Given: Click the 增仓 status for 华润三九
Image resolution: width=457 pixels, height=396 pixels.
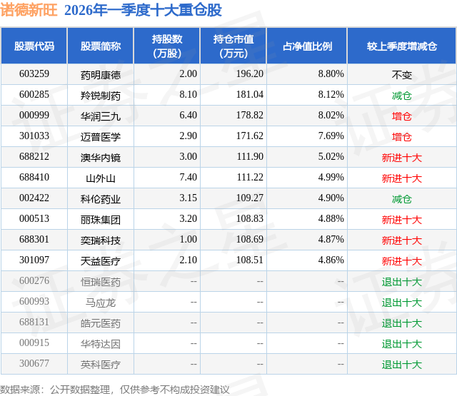Looking at the screenshot, I should tap(402, 116).
